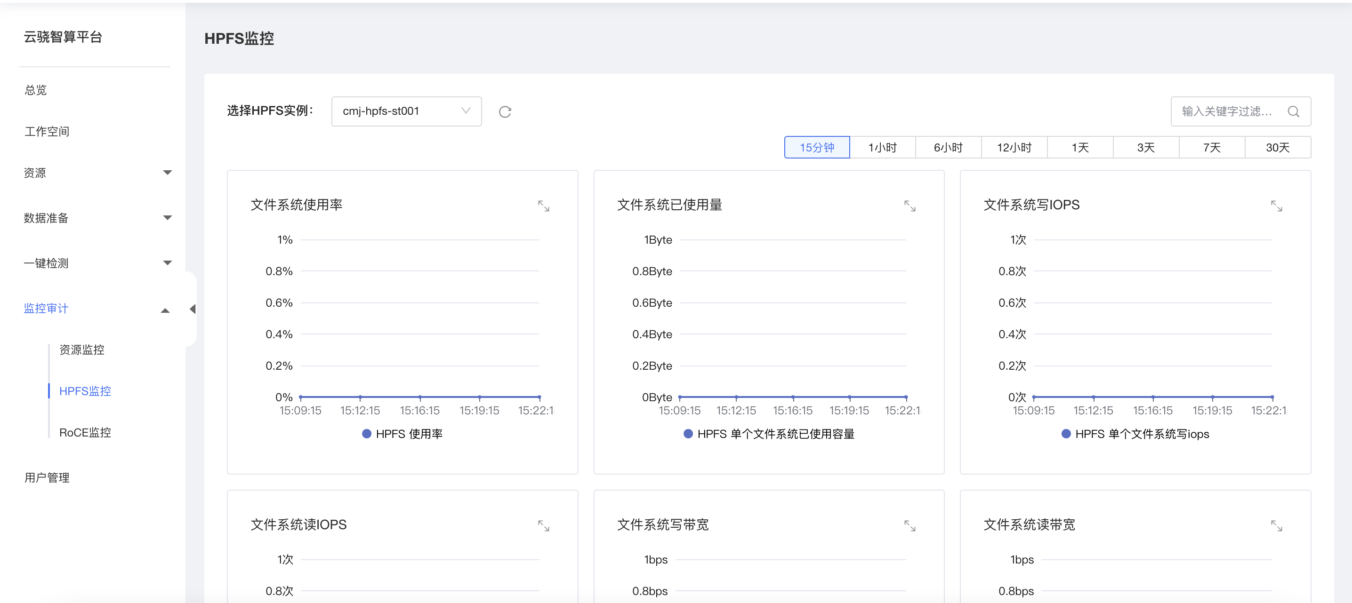
Task: Click the 文件系统写IOPS chart title
Action: coord(1031,205)
